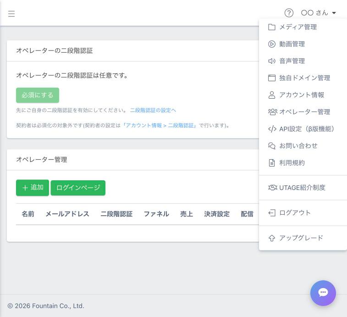Click the オペレーター管理 card heading
This screenshot has height=317, width=347.
pyautogui.click(x=42, y=160)
